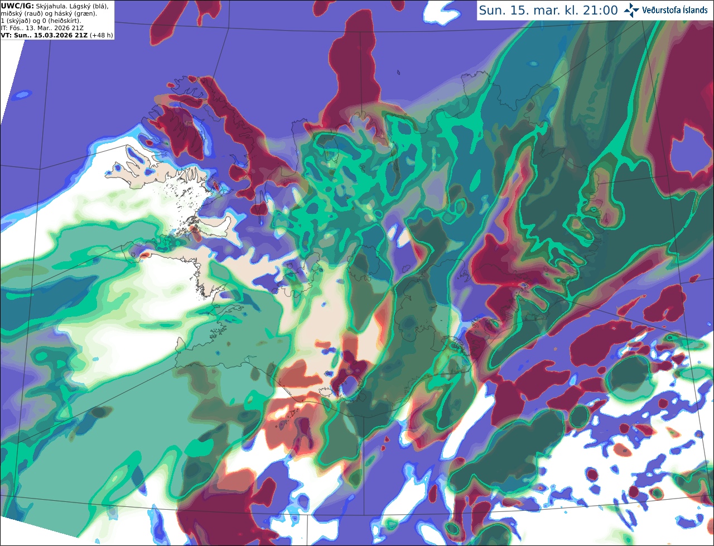Screen dimensions: 714x546
Task: Select the 'IT: Fös.. 13. Mar.. 2026 21Z' line
Action: pos(42,28)
